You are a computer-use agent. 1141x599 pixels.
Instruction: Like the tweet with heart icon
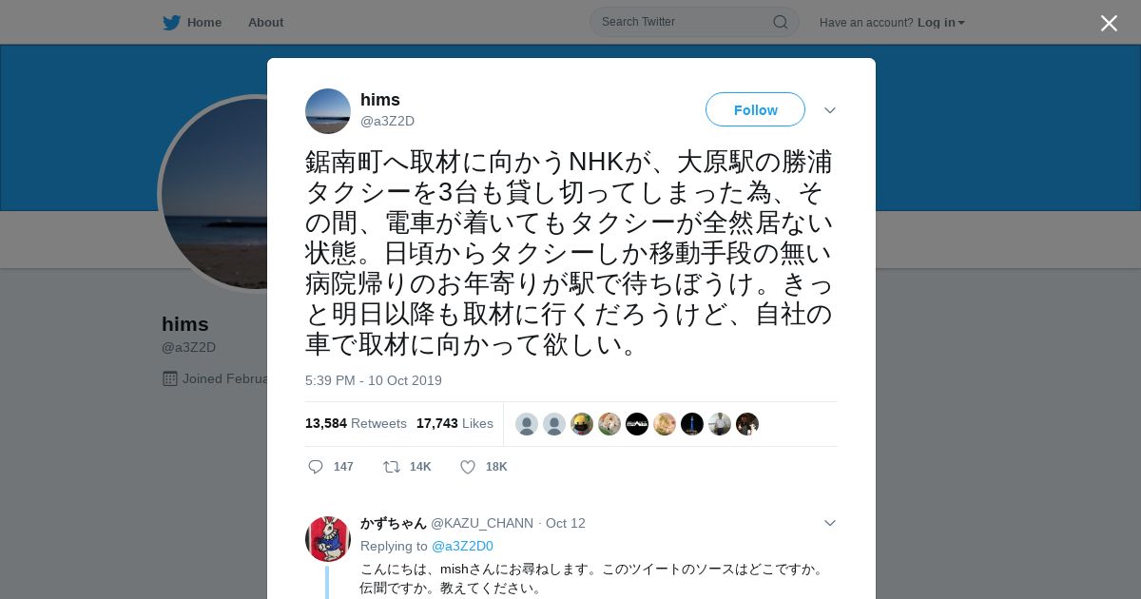coord(468,467)
